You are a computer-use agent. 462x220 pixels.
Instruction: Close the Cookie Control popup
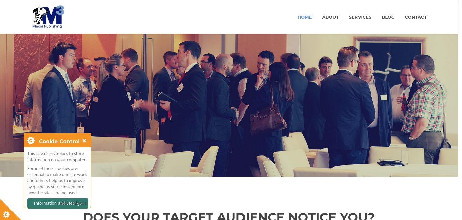click(84, 141)
